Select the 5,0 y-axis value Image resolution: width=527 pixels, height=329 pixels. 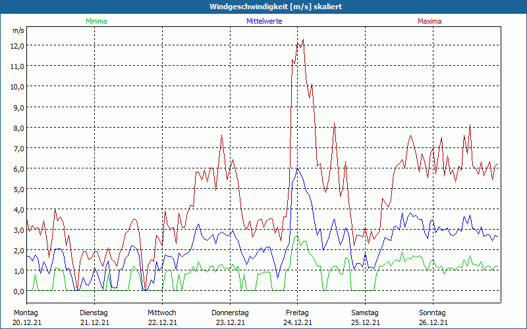coord(16,189)
